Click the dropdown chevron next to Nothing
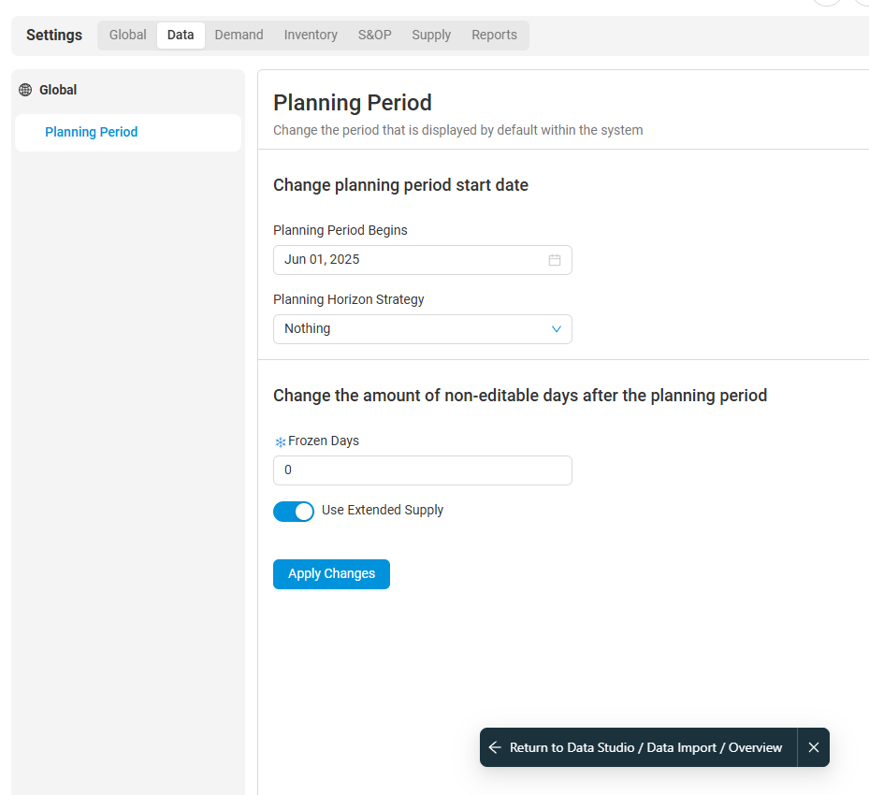 coord(557,329)
